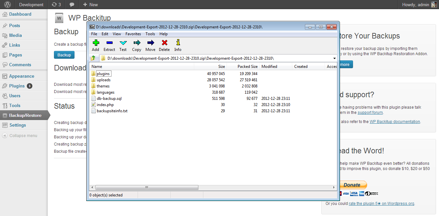Click the Test icon in 7-Zip toolbar

[123, 42]
